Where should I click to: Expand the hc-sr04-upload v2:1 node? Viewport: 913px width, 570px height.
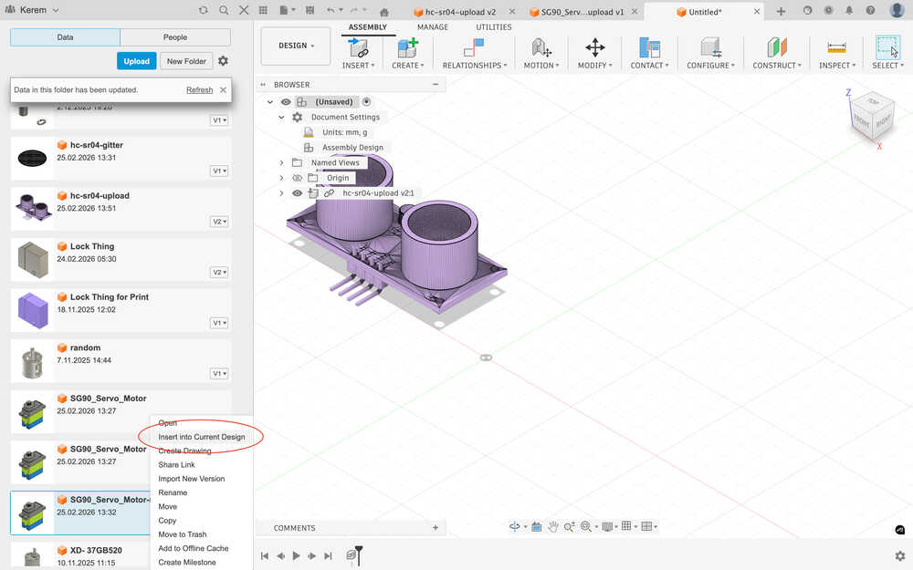pos(282,193)
